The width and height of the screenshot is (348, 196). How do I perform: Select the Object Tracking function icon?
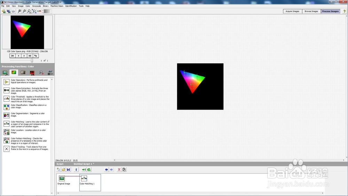tap(6, 149)
